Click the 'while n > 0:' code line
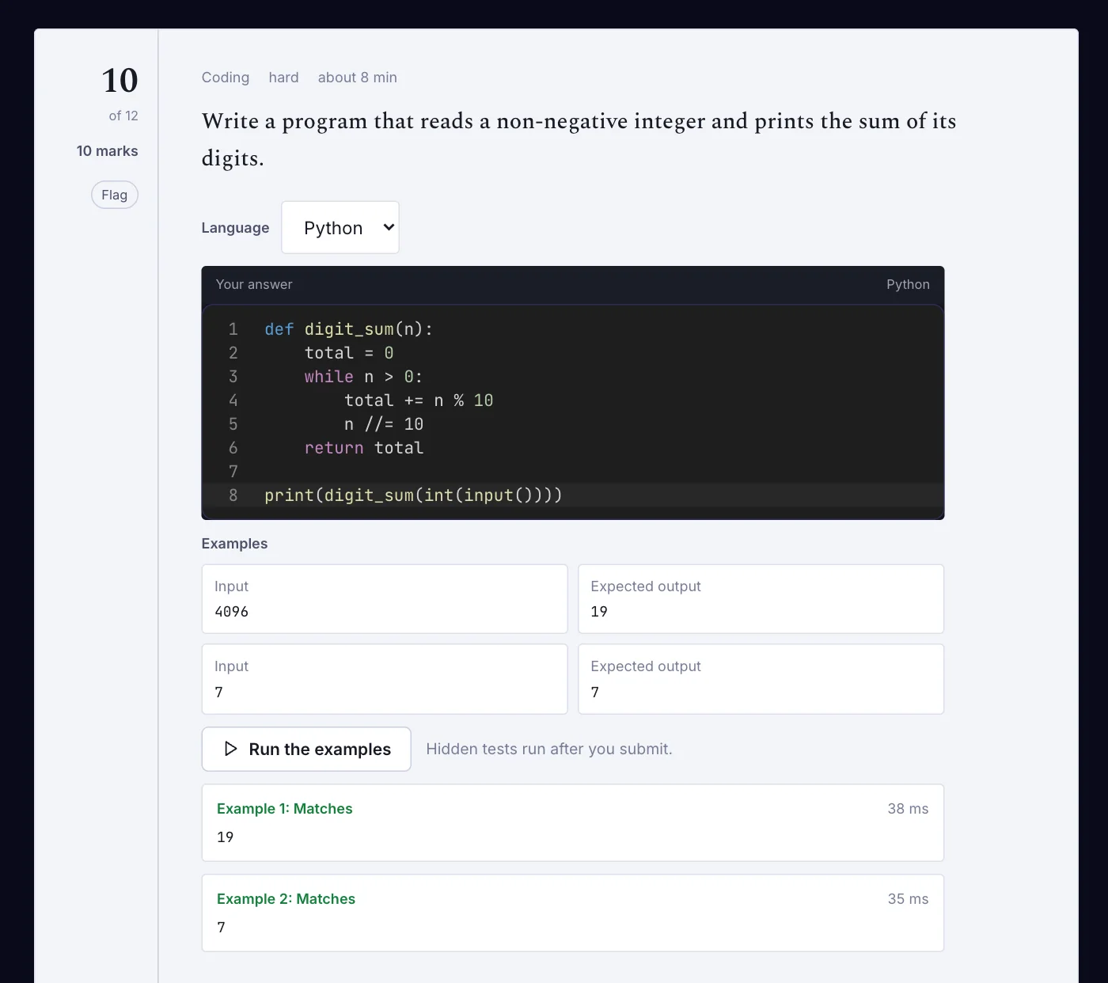Screen dimensions: 1108x983 363,377
